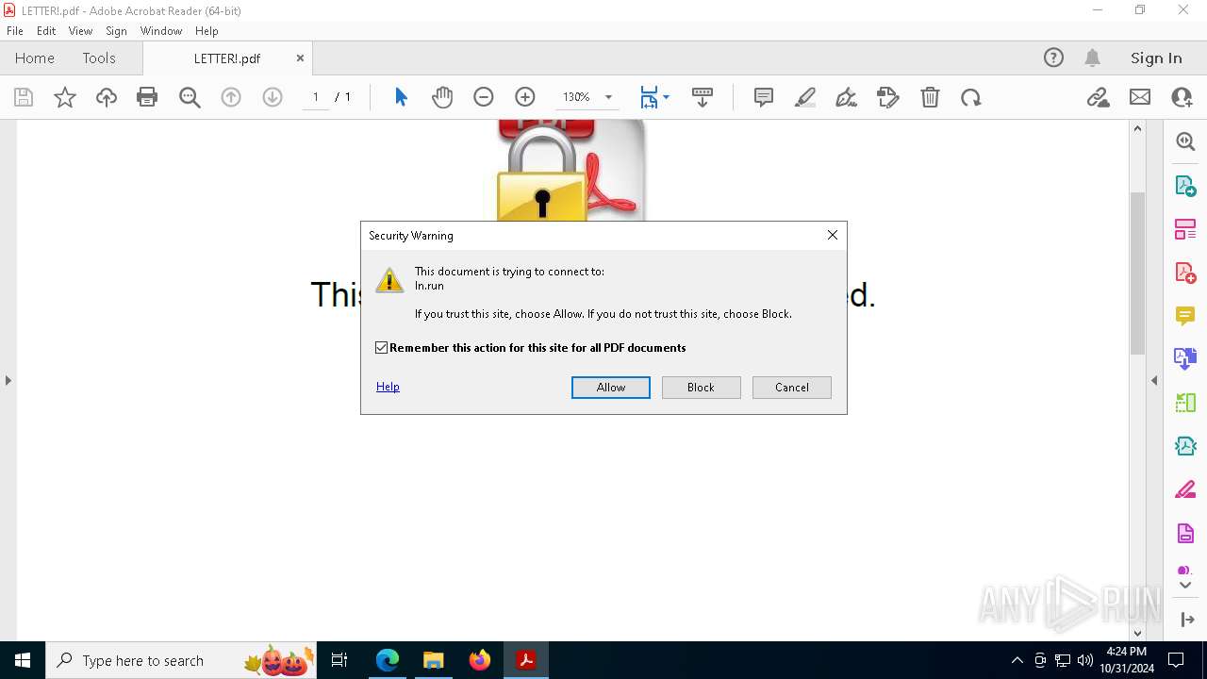Image resolution: width=1207 pixels, height=679 pixels.
Task: Close the Security Warning dialog
Action: click(833, 235)
